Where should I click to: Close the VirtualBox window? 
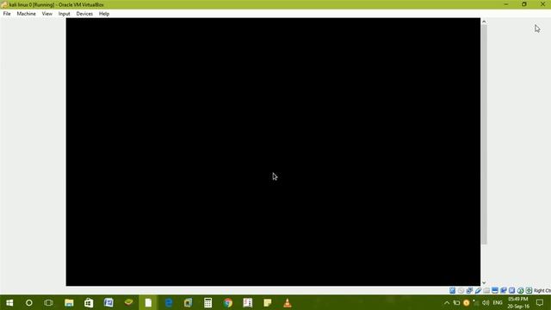point(542,4)
